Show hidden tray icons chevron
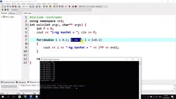Image resolution: width=176 pixels, height=99 pixels. click(x=148, y=97)
